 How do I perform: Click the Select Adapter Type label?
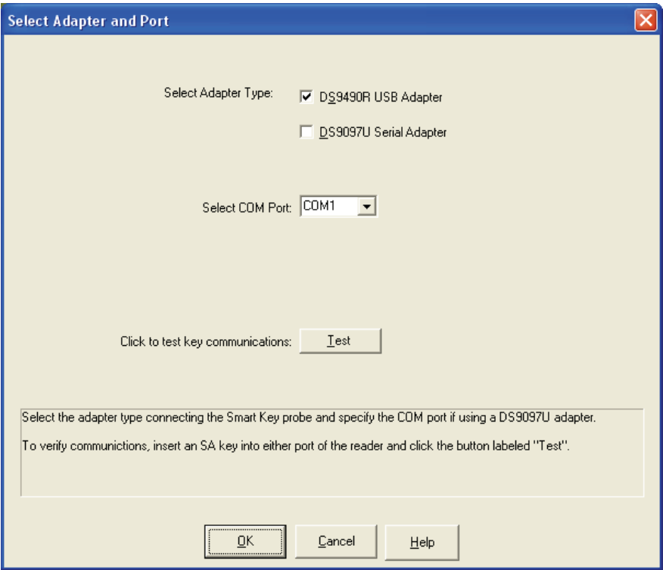click(x=218, y=92)
